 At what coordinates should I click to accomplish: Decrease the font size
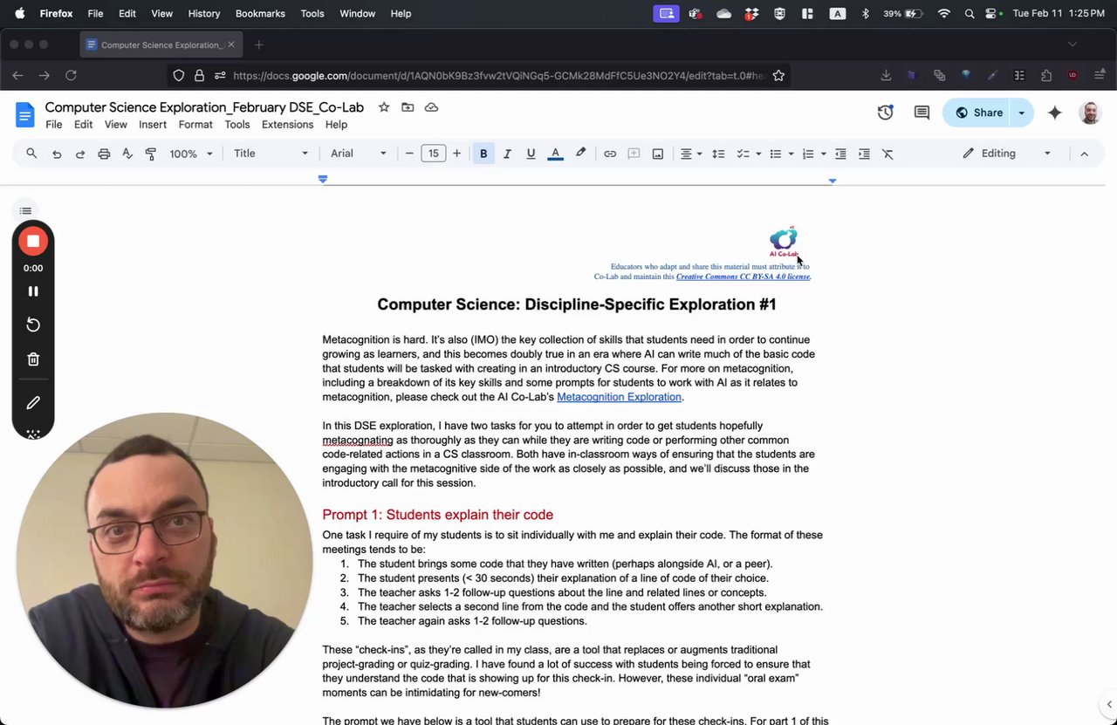coord(409,154)
